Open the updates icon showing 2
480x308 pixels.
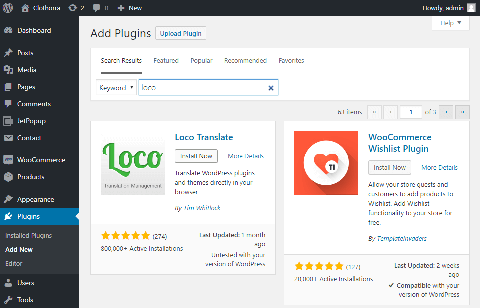pyautogui.click(x=72, y=8)
